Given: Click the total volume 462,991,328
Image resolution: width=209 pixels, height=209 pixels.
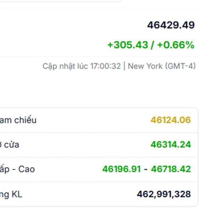Looking at the screenshot, I should click(x=164, y=194).
